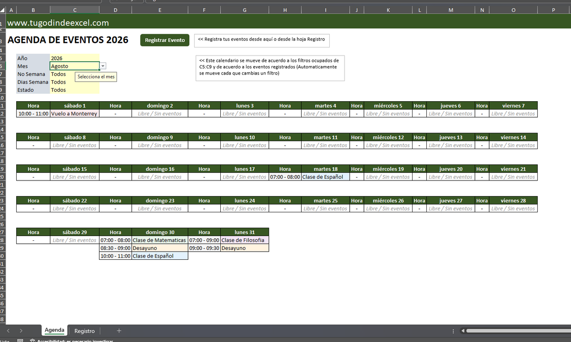Select the Año cell showing 2026
Screen dimensions: 571x342
pos(75,58)
